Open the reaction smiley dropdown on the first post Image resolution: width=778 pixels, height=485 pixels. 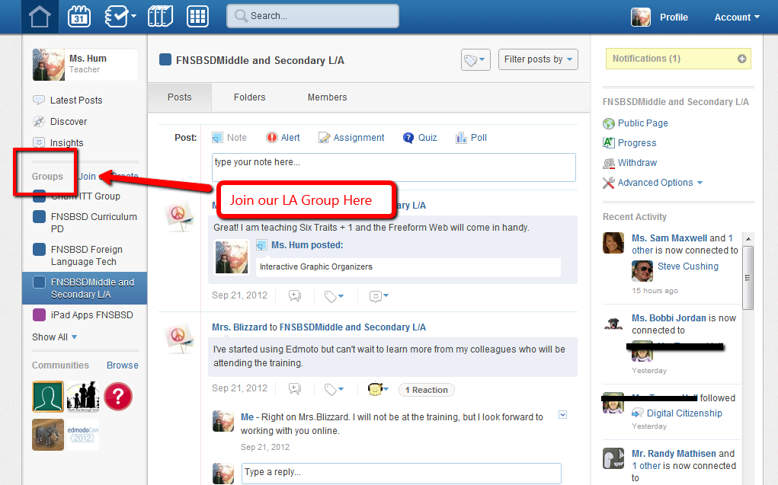379,296
